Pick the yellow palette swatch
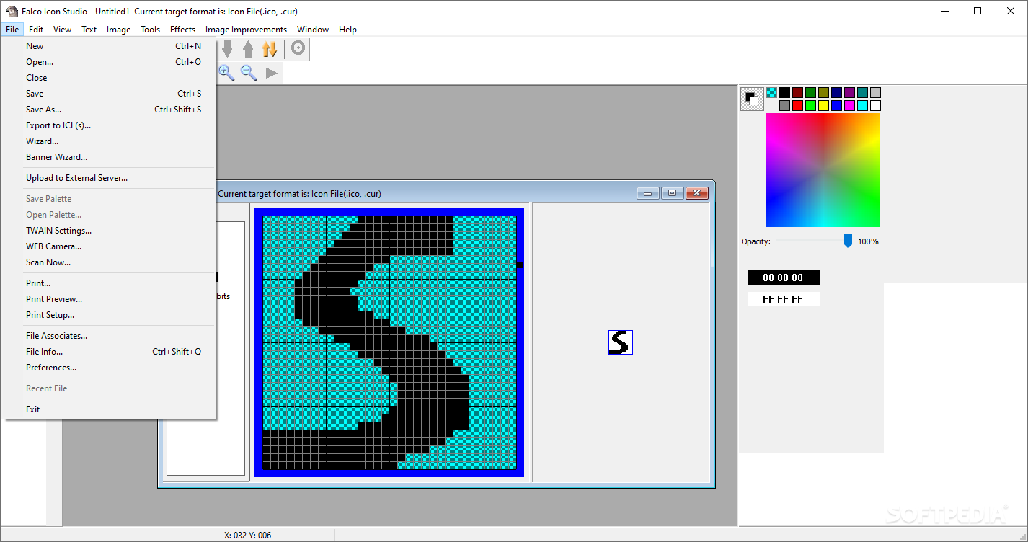The width and height of the screenshot is (1028, 542). pyautogui.click(x=823, y=105)
